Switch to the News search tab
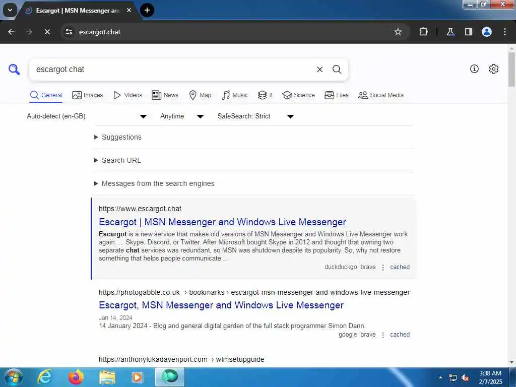Viewport: 516px width, 387px height. click(x=165, y=95)
